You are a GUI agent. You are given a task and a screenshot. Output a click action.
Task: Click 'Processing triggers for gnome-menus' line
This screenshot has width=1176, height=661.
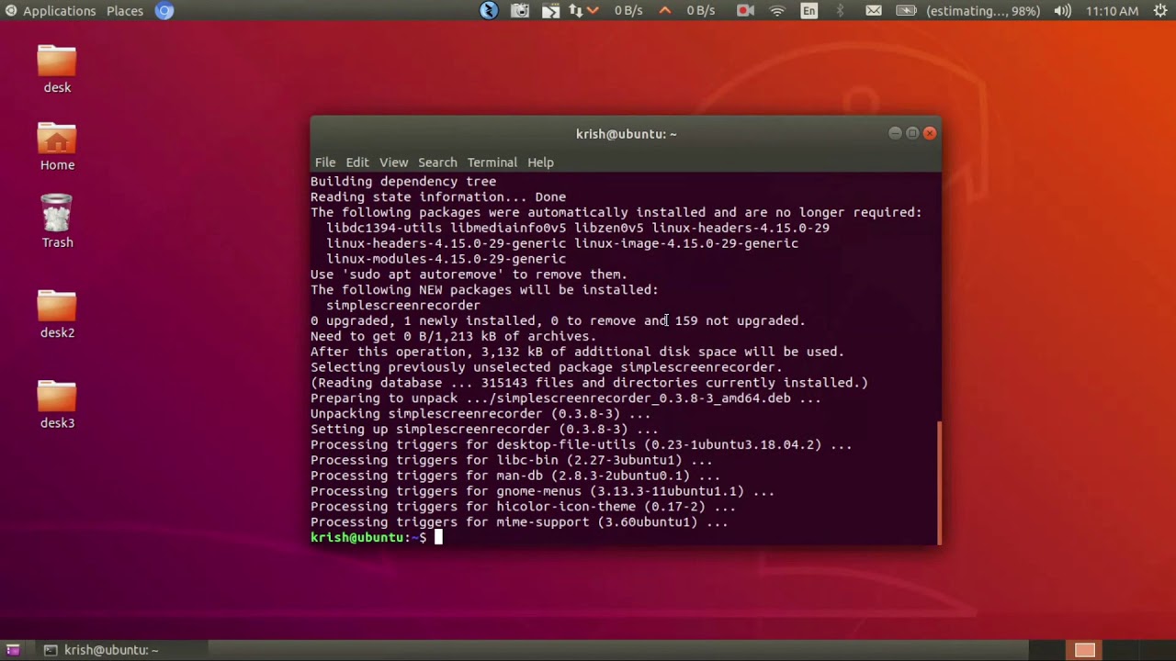pyautogui.click(x=542, y=491)
